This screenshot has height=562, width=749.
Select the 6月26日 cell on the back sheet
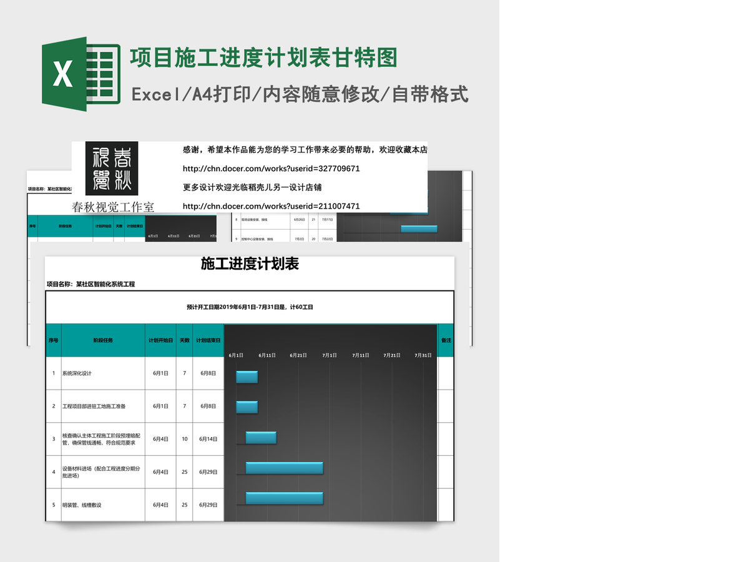(298, 220)
